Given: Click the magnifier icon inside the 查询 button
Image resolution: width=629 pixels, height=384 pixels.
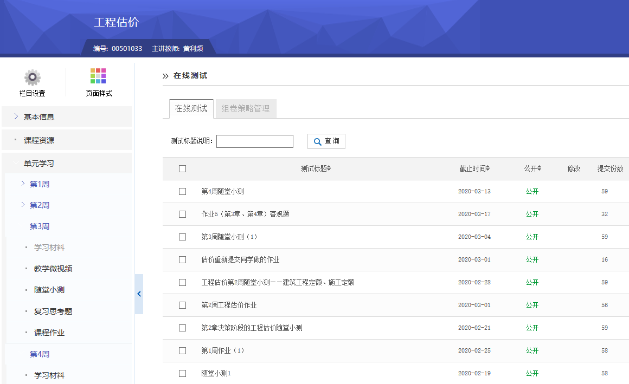Looking at the screenshot, I should pyautogui.click(x=317, y=141).
